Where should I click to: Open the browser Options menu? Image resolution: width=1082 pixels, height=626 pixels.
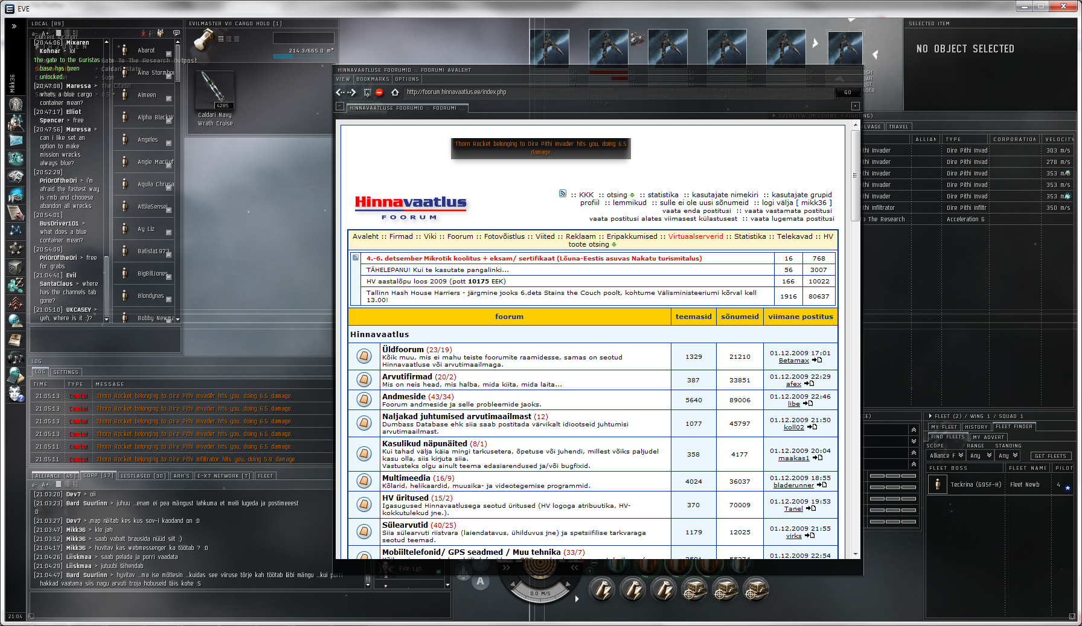coord(407,79)
